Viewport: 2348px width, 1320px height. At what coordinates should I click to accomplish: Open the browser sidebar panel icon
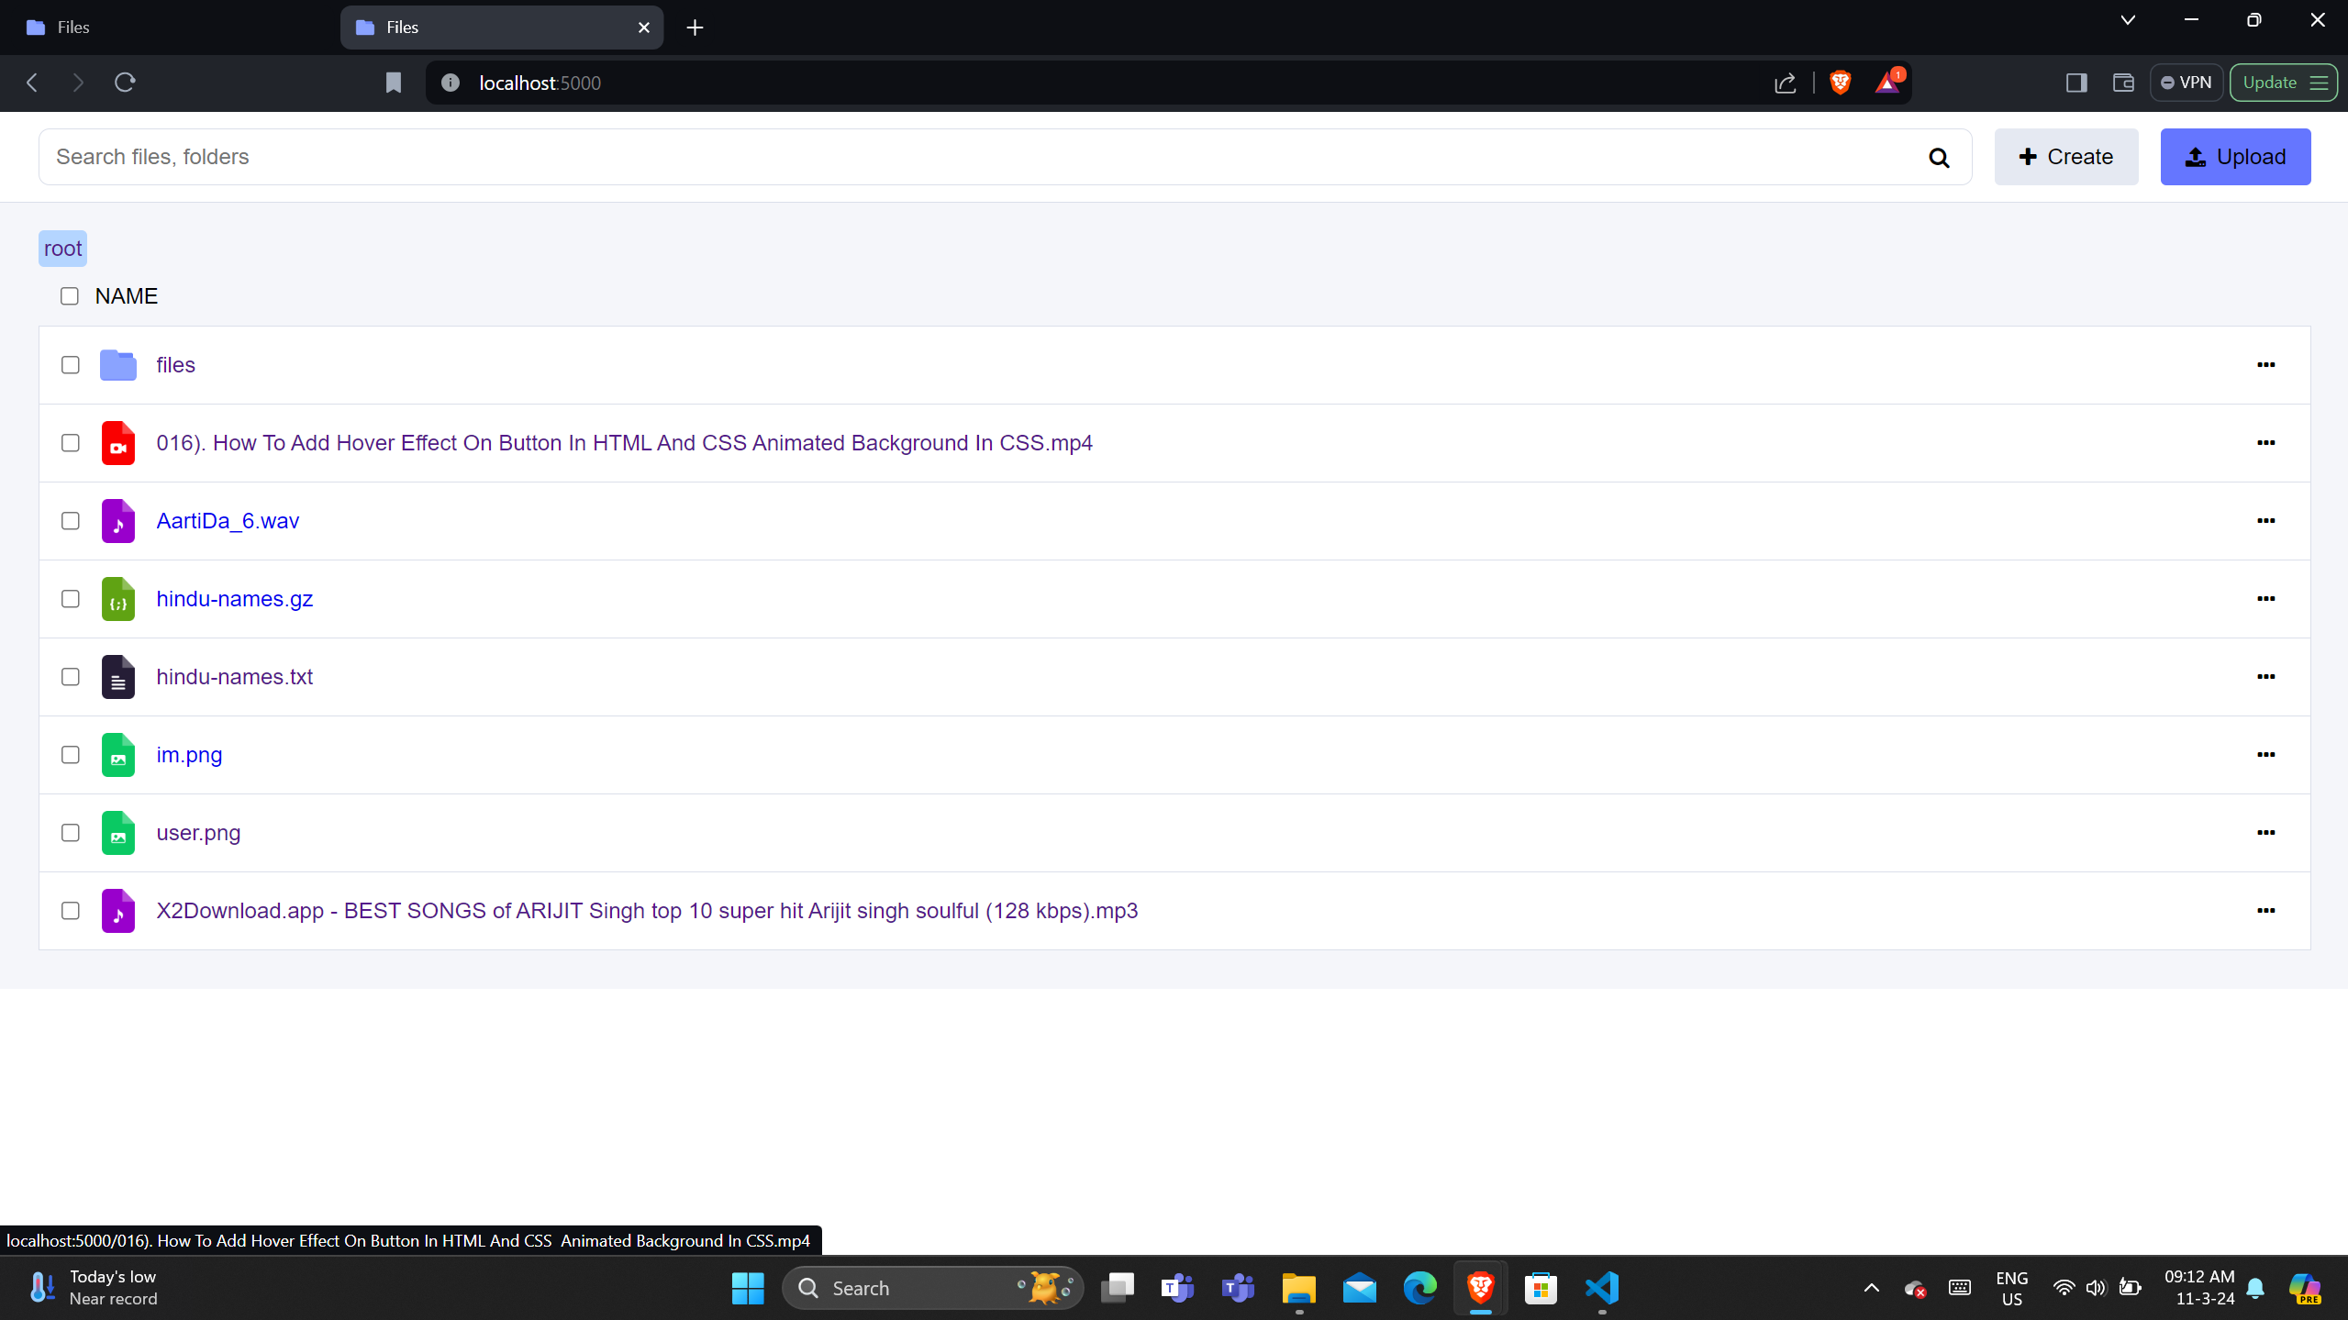[x=2076, y=83]
